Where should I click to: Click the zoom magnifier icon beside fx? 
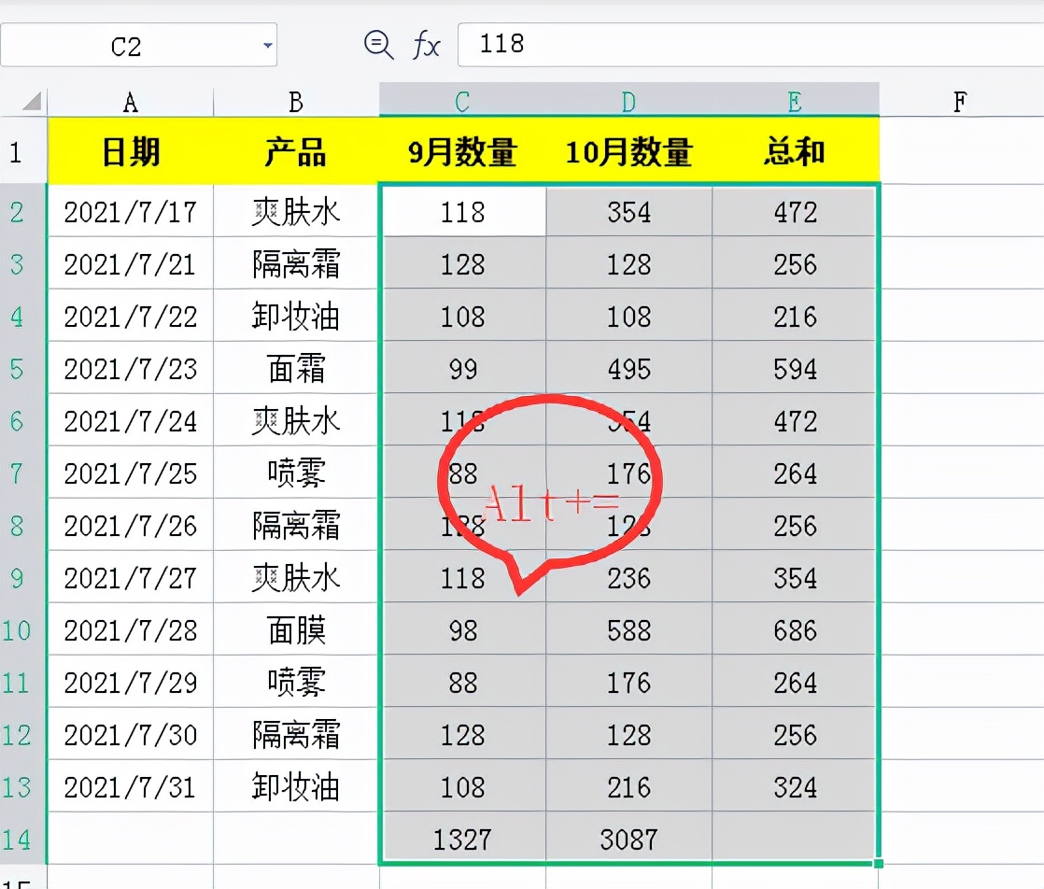click(379, 45)
